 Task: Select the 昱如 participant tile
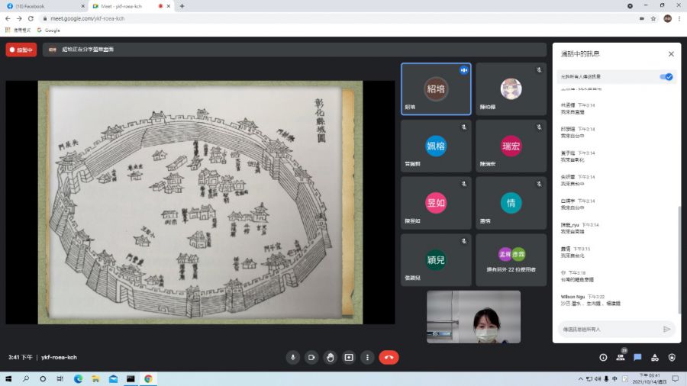(436, 203)
